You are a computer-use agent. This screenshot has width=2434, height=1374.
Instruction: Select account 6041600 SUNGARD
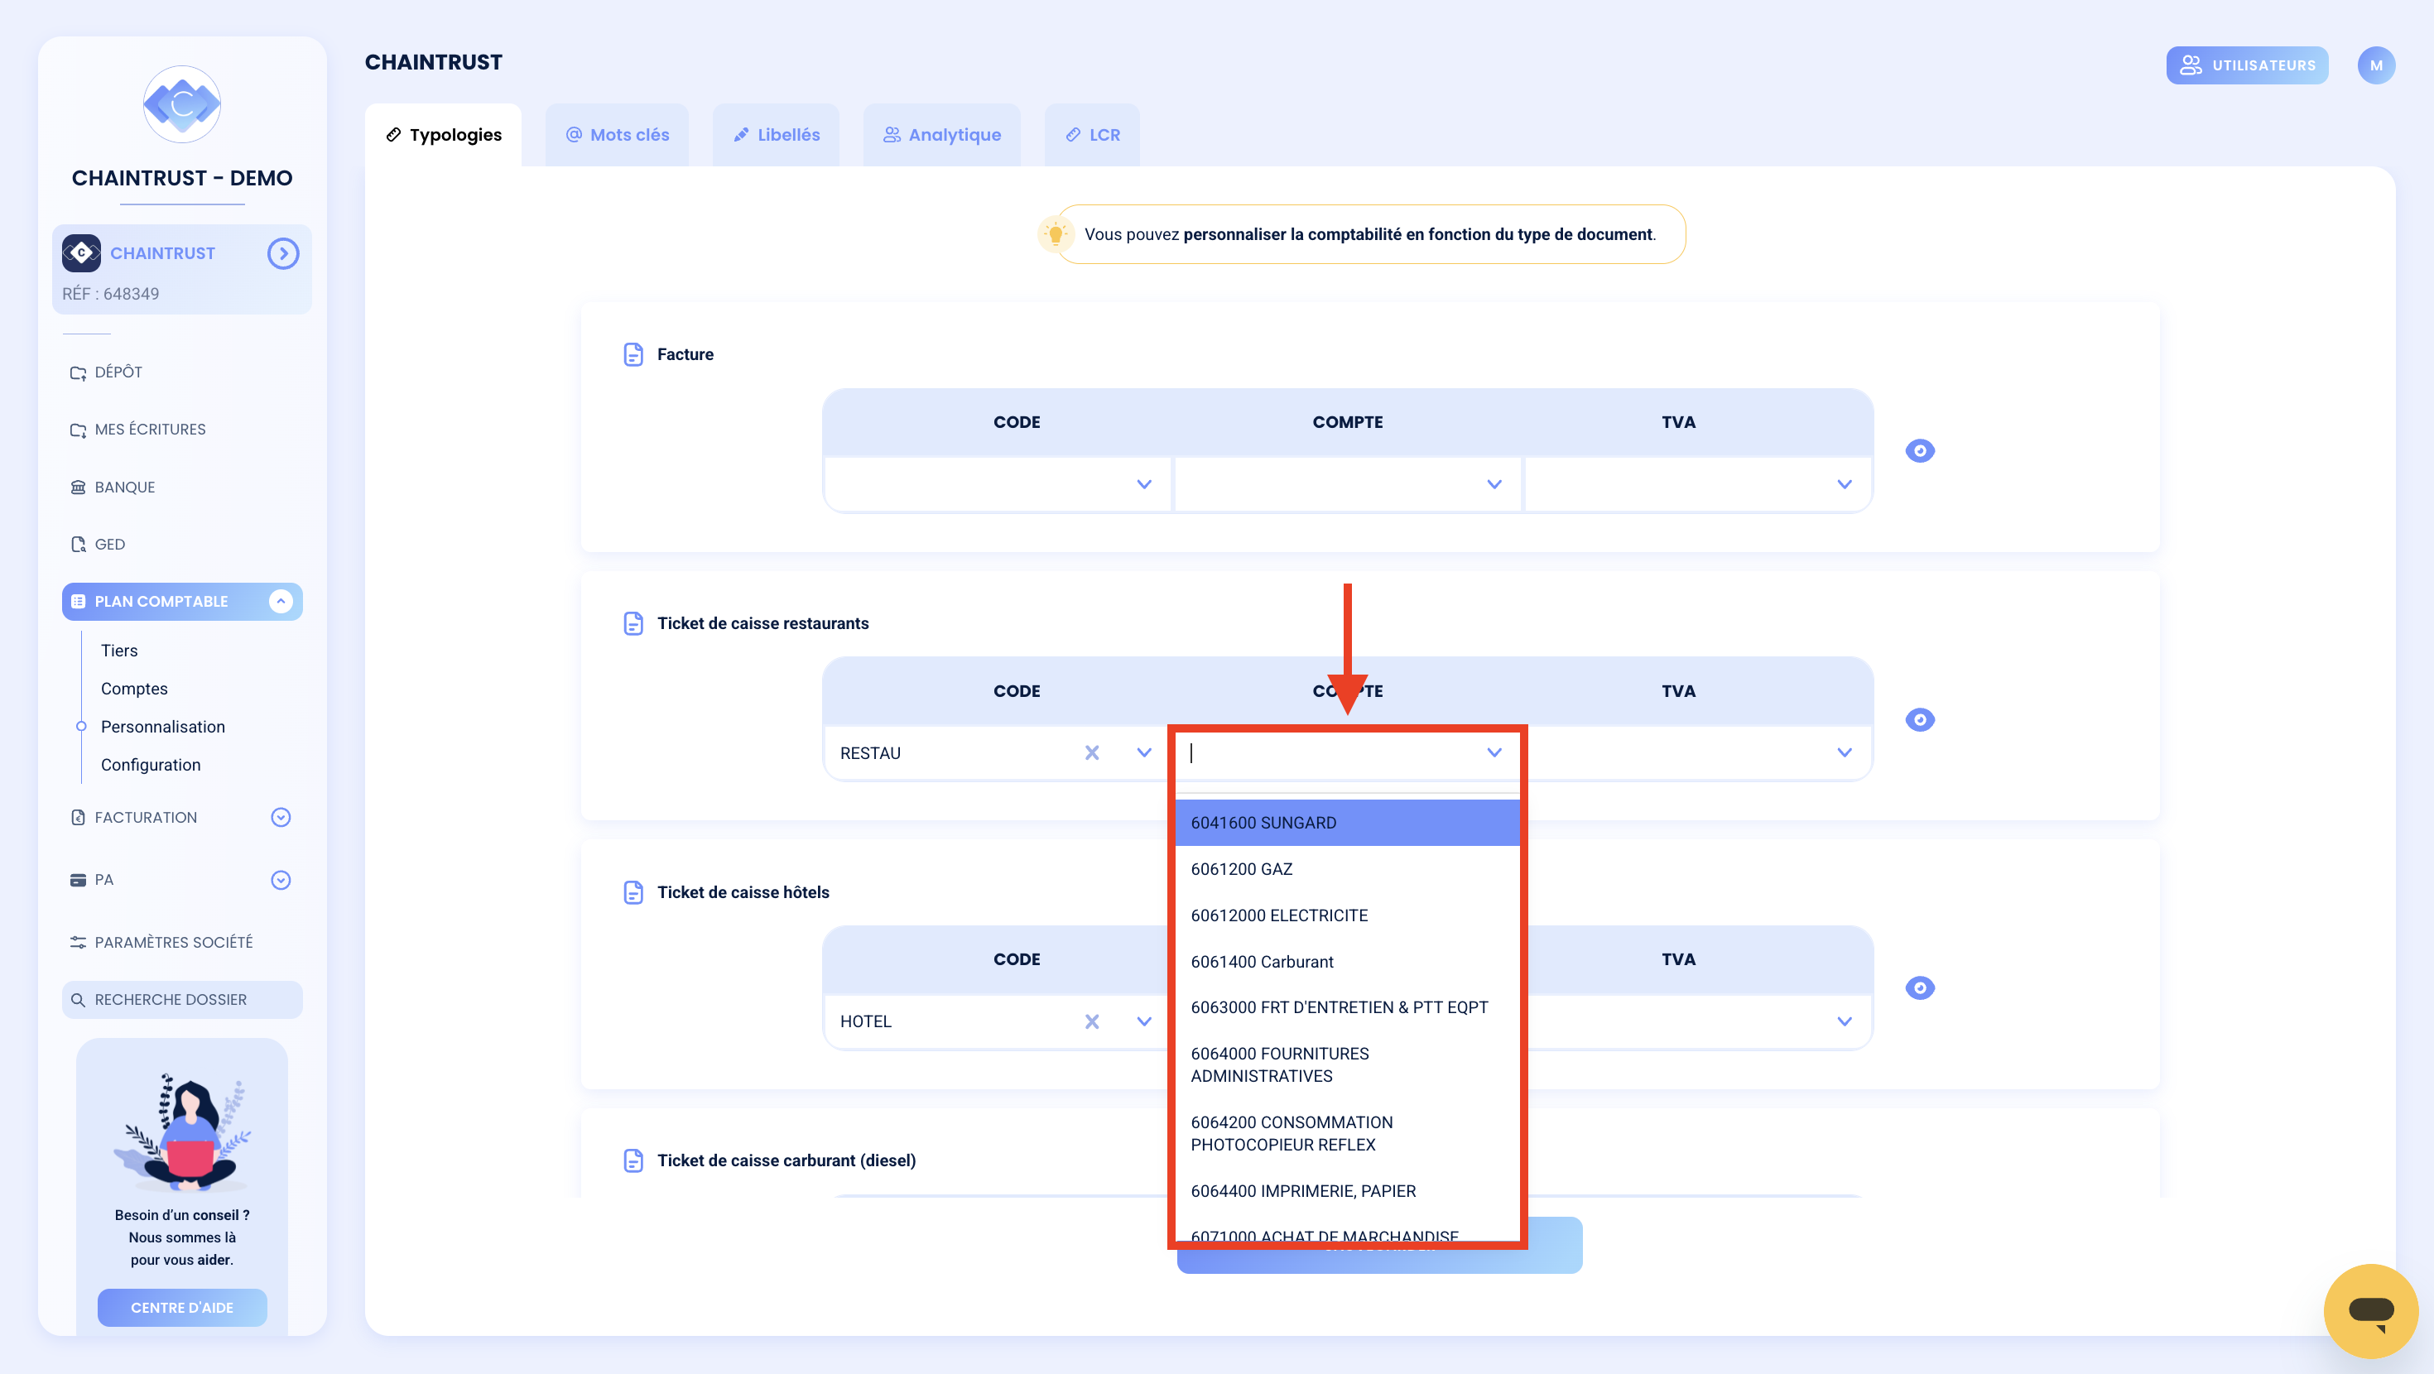click(x=1348, y=823)
